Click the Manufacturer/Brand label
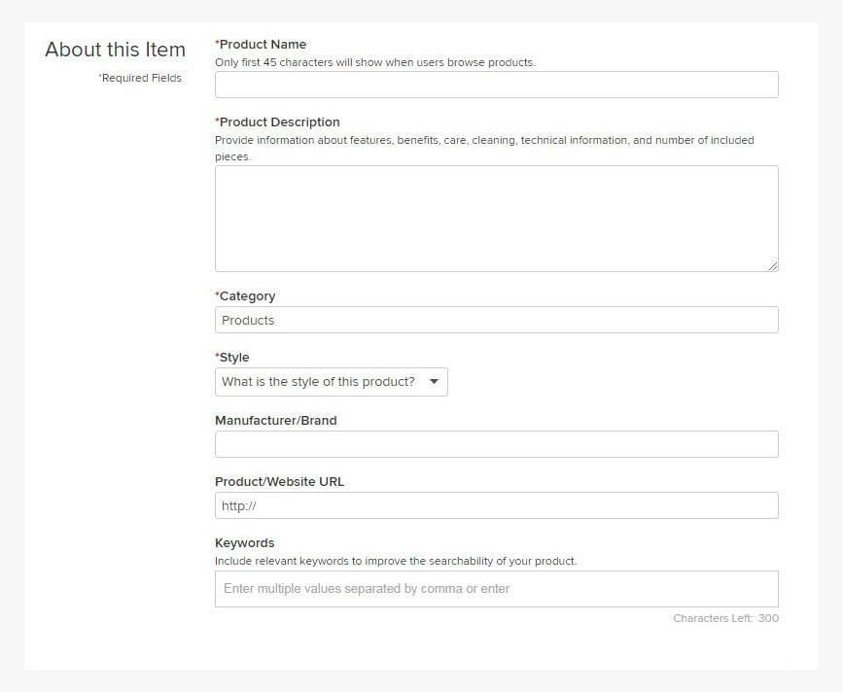The height and width of the screenshot is (692, 843). pyautogui.click(x=275, y=420)
